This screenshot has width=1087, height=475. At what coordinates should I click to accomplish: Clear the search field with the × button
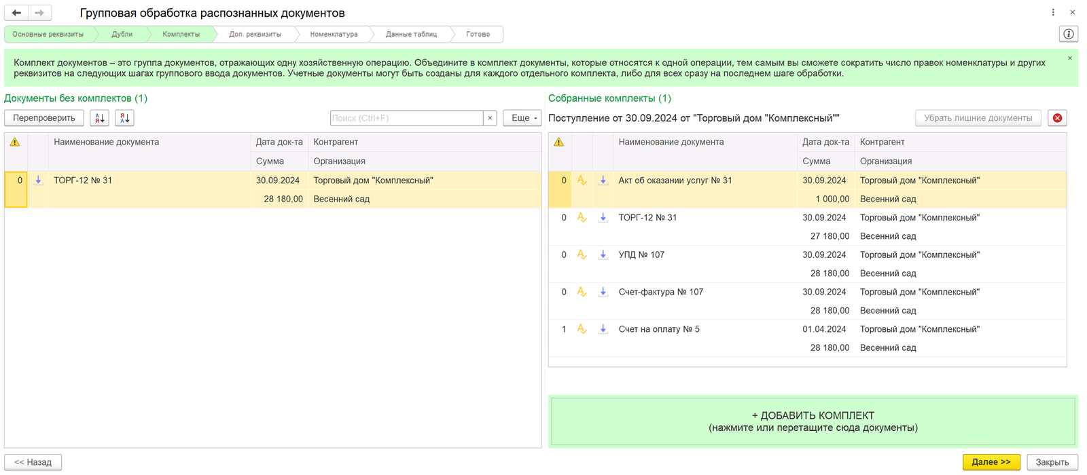pyautogui.click(x=490, y=118)
